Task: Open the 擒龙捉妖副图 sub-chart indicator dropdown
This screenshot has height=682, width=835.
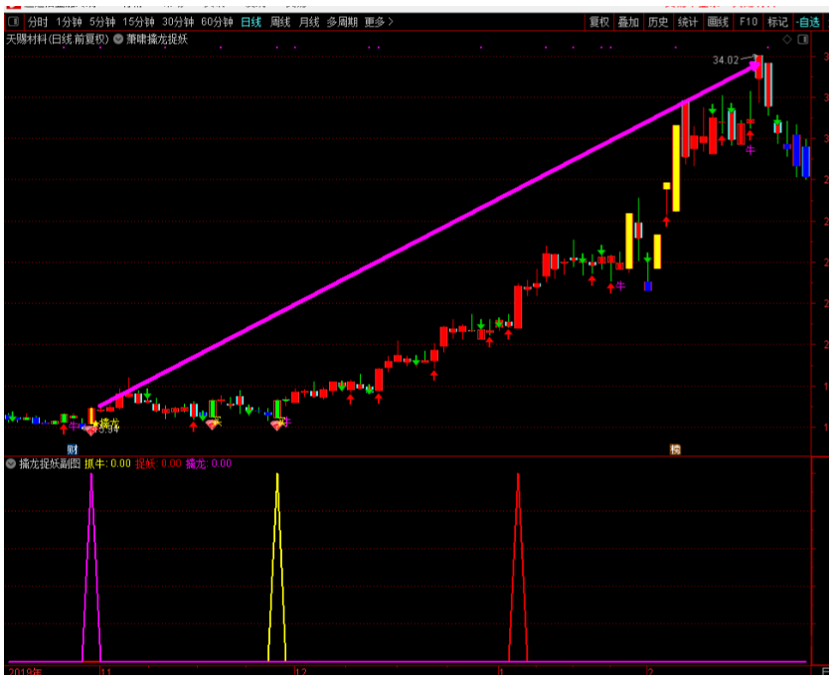Action: pyautogui.click(x=12, y=463)
